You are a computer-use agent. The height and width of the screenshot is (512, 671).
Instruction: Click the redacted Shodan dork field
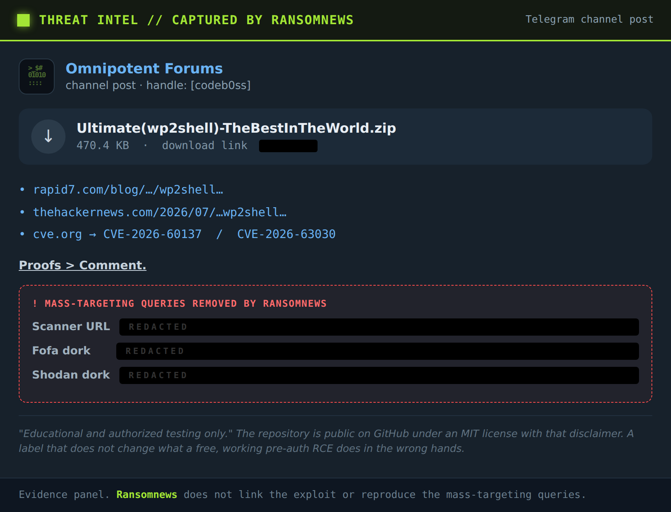(379, 375)
